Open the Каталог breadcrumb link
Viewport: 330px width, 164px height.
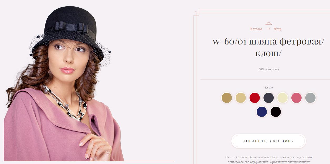coord(256,29)
